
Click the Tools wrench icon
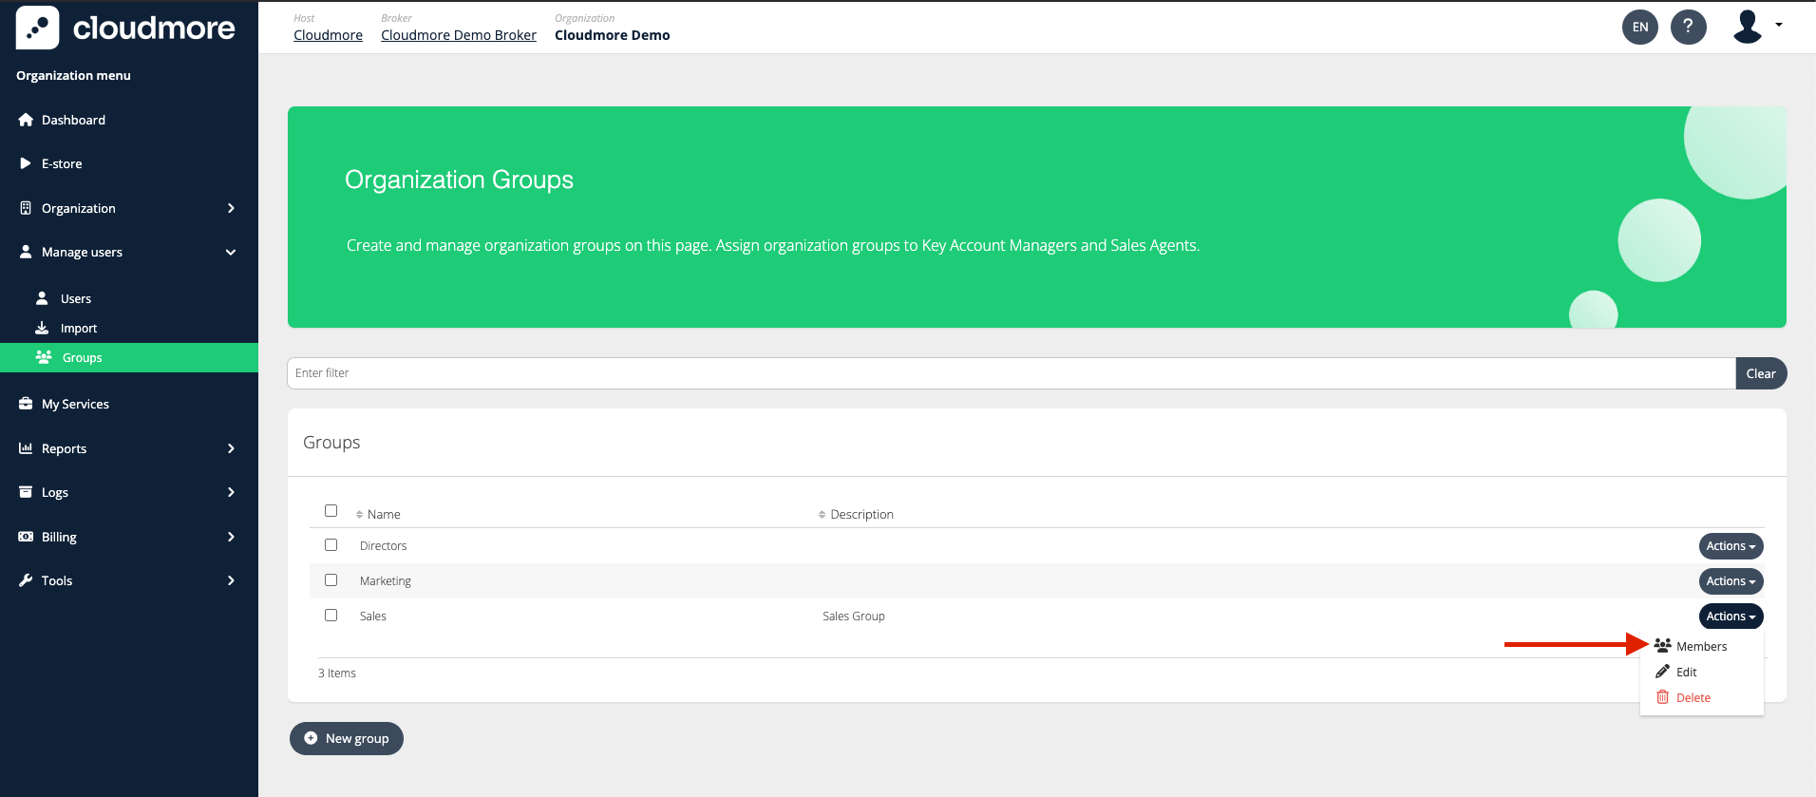(26, 580)
